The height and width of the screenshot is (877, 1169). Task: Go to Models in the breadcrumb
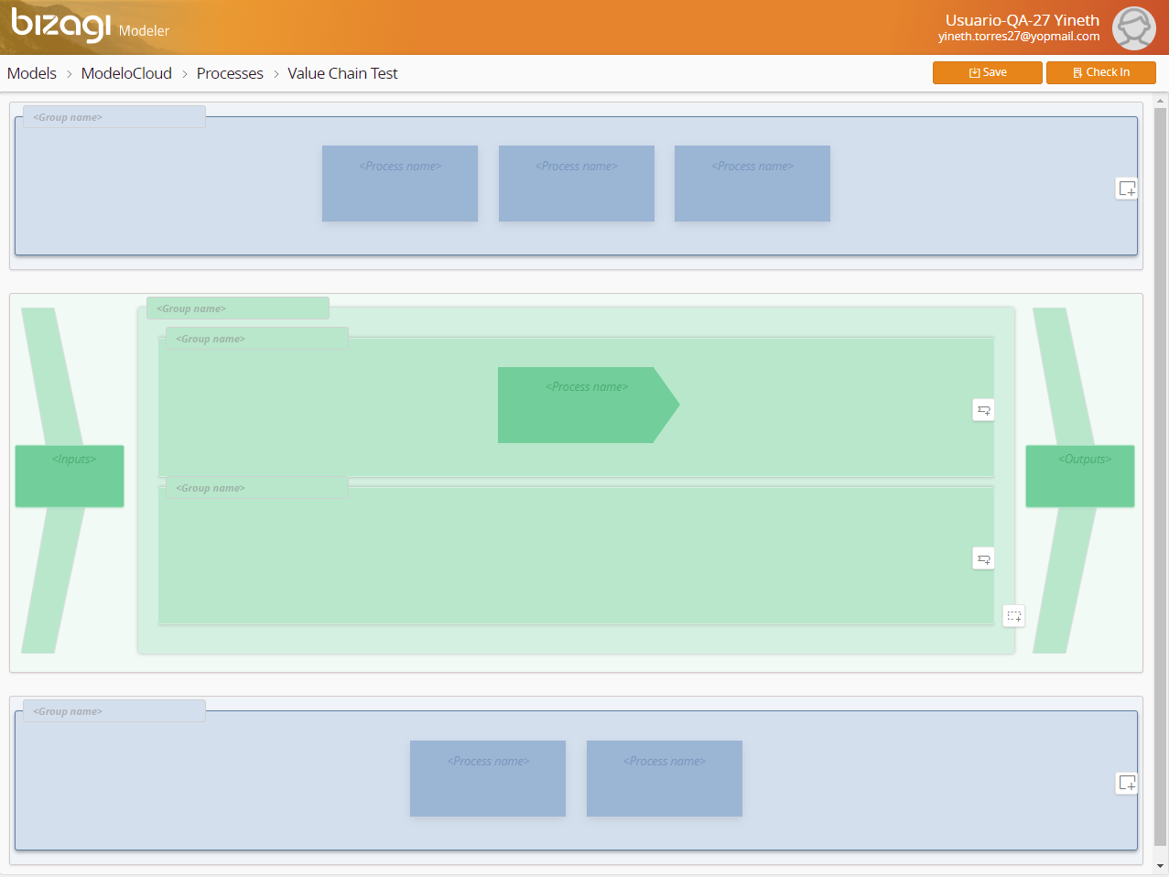[32, 73]
